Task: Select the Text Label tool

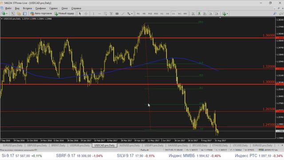Action: pyautogui.click(x=117, y=14)
